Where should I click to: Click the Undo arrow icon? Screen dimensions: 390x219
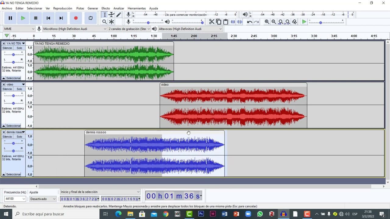click(x=250, y=22)
